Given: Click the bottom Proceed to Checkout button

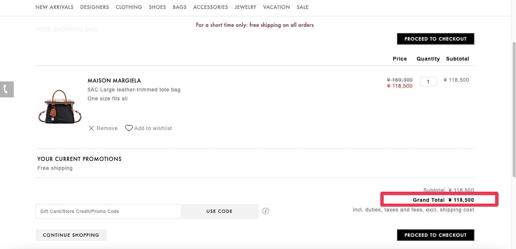Looking at the screenshot, I should (436, 235).
